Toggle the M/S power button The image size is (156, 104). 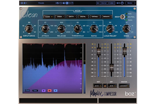click(122, 3)
